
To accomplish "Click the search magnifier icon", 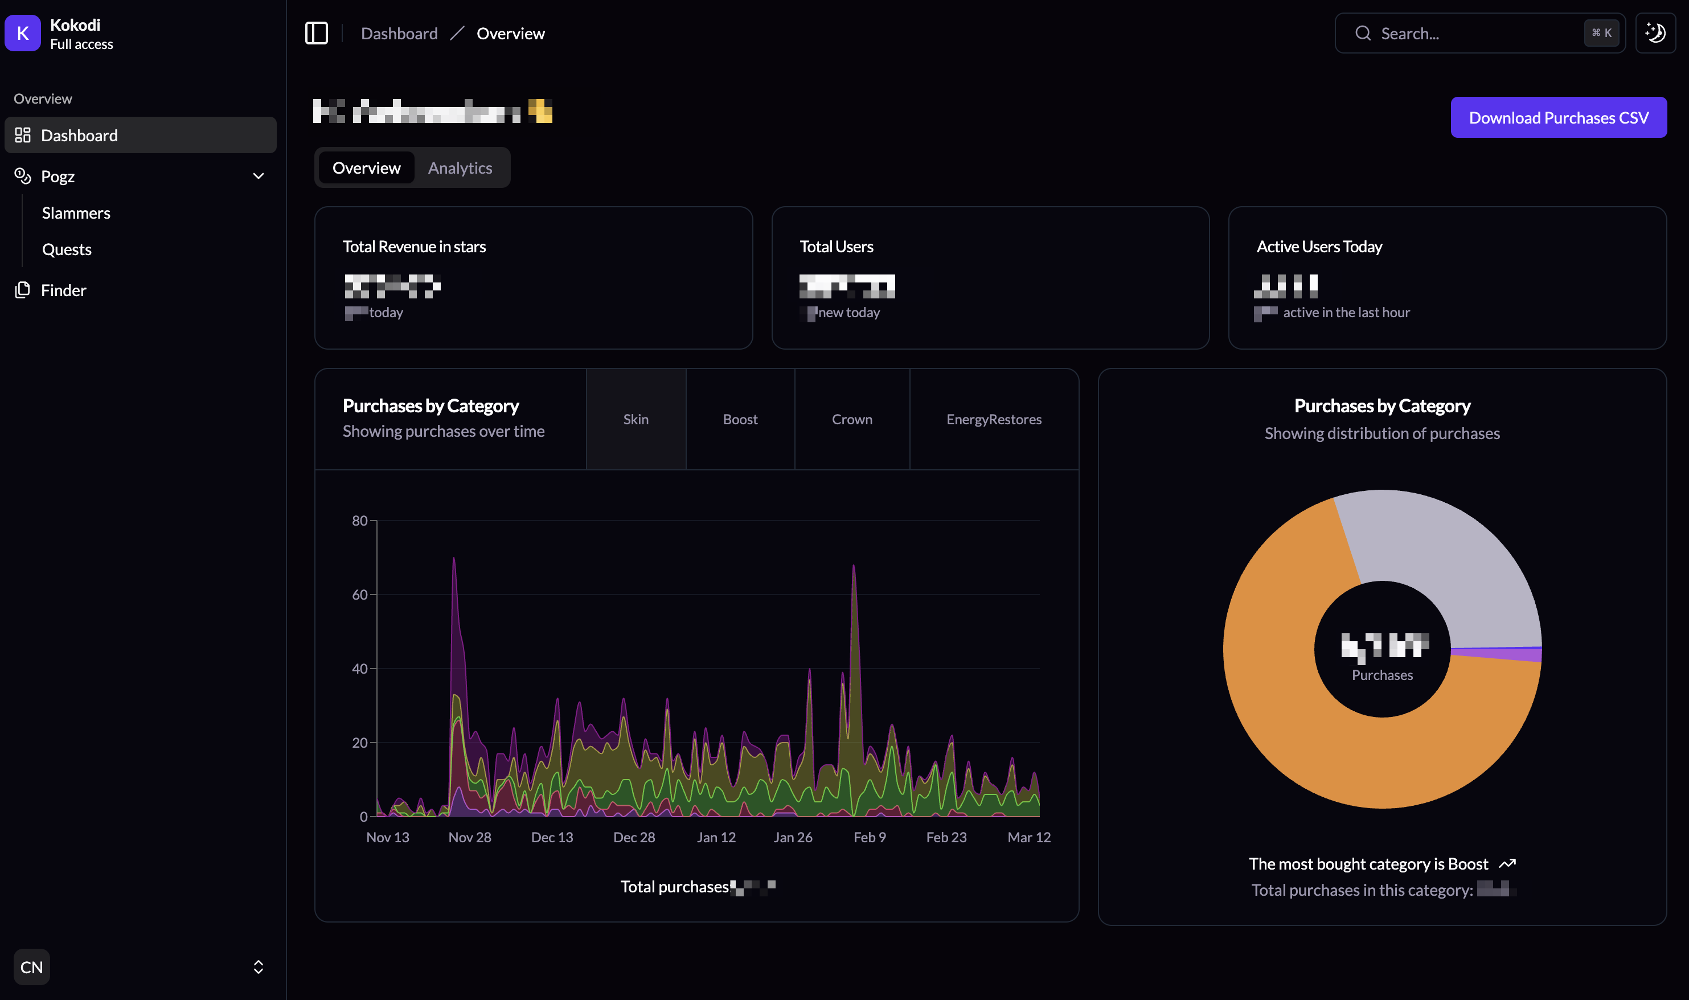I will (1363, 33).
